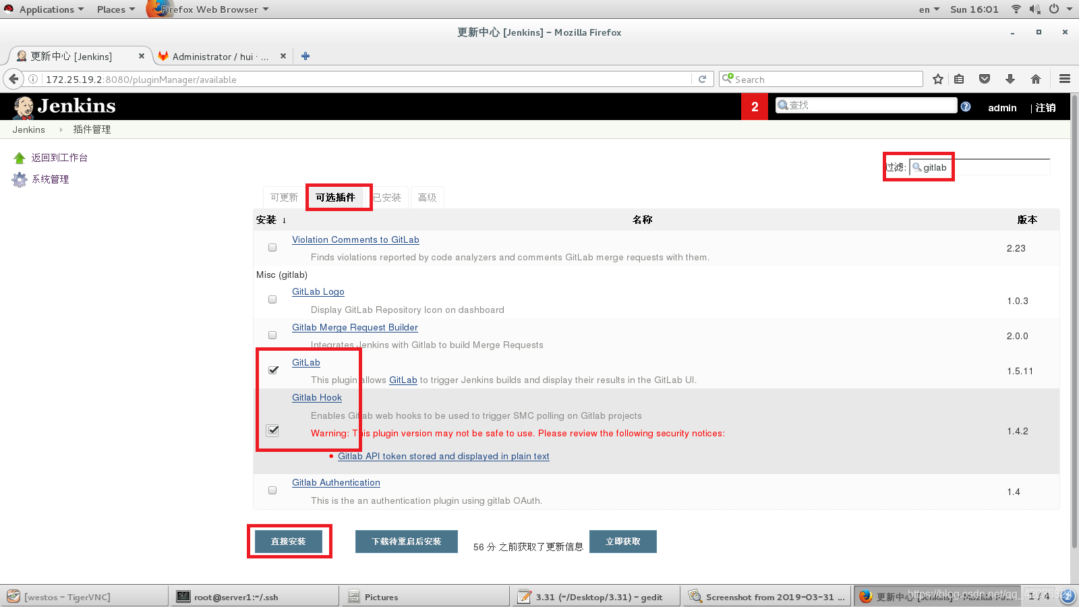Open the Pictures window in taskbar
The image size is (1079, 607).
426,597
